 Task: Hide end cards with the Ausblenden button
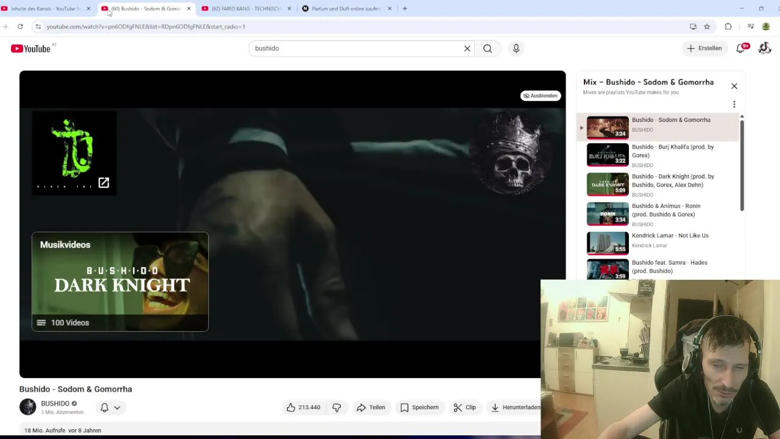pyautogui.click(x=540, y=96)
